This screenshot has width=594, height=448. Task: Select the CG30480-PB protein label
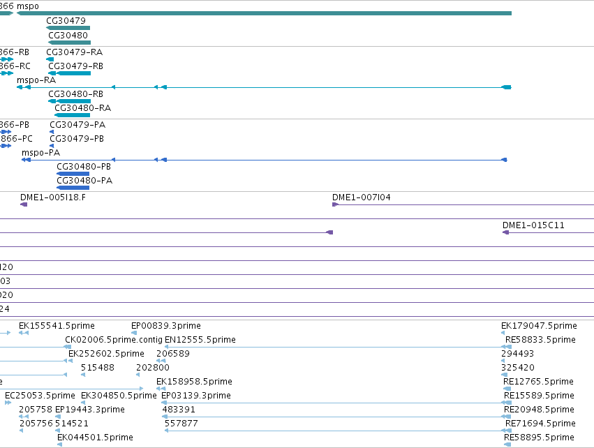click(x=84, y=167)
